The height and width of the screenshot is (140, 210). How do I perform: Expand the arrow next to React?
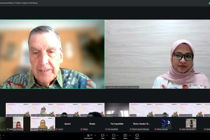click(x=117, y=135)
